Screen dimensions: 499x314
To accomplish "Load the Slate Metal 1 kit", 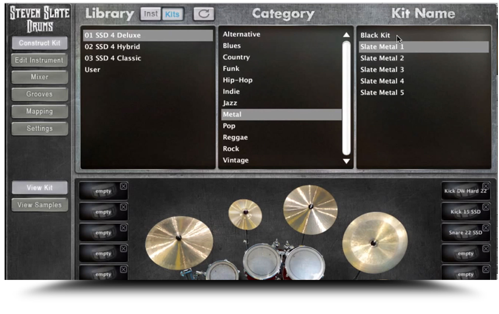I will click(424, 47).
